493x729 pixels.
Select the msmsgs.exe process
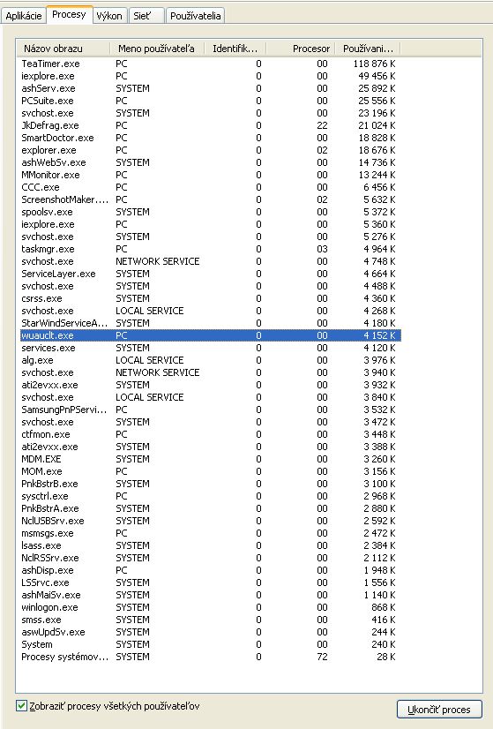click(x=211, y=533)
